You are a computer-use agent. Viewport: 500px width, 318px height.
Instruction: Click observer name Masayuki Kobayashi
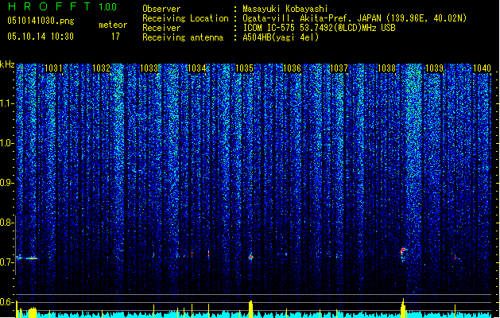click(x=285, y=9)
